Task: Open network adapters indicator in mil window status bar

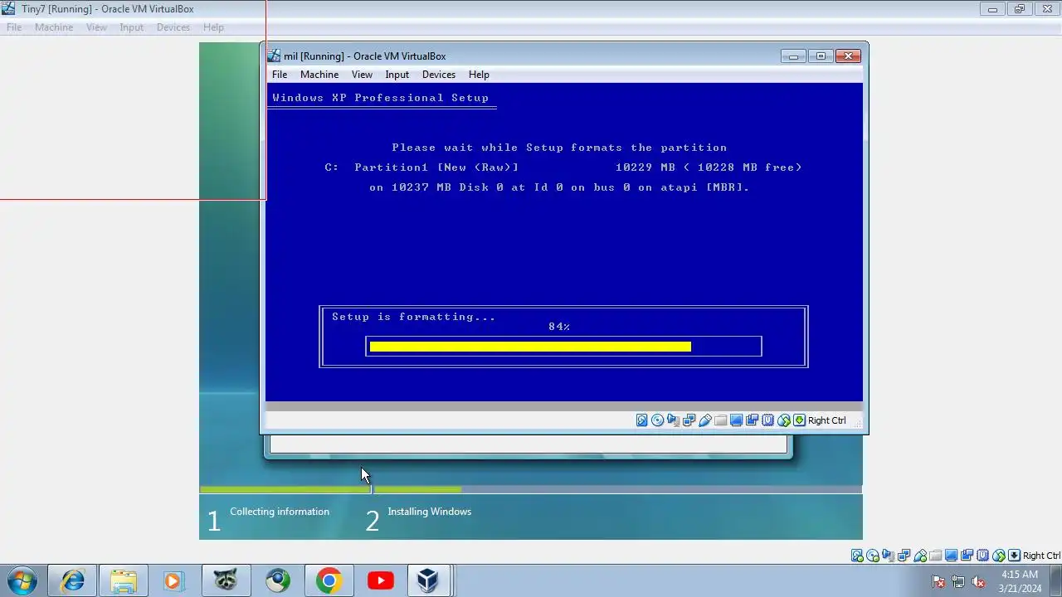Action: click(x=689, y=420)
